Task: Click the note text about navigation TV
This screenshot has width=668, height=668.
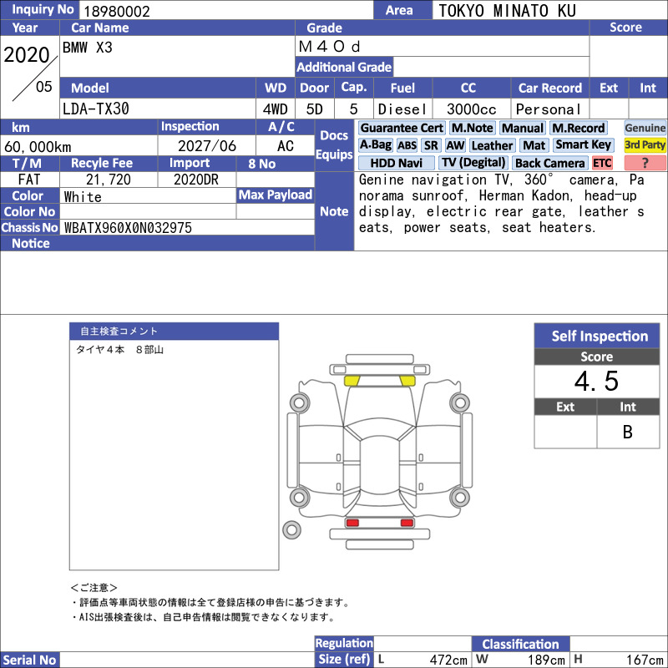Action: coord(502,204)
